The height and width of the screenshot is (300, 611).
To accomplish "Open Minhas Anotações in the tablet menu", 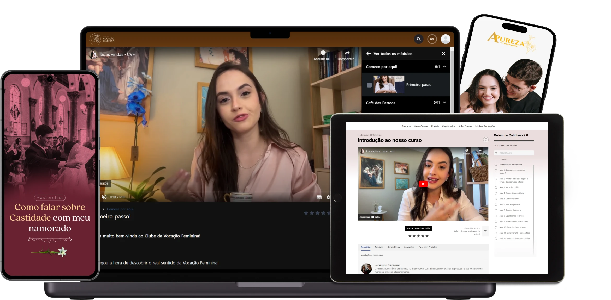I will tap(485, 126).
